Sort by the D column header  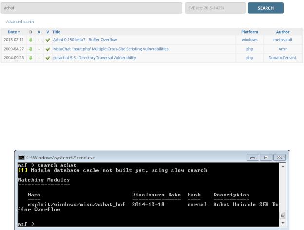coord(31,32)
